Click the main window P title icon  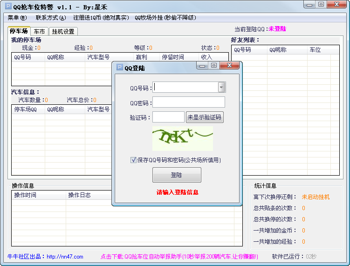(x=8, y=6)
